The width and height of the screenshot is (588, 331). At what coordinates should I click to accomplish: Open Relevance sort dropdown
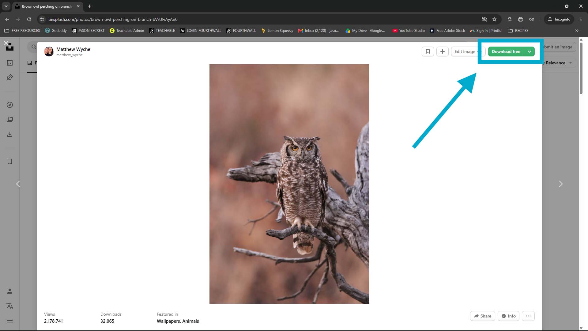click(559, 63)
